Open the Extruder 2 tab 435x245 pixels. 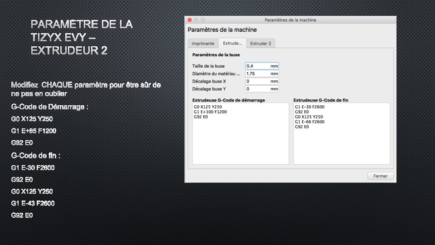(x=261, y=44)
